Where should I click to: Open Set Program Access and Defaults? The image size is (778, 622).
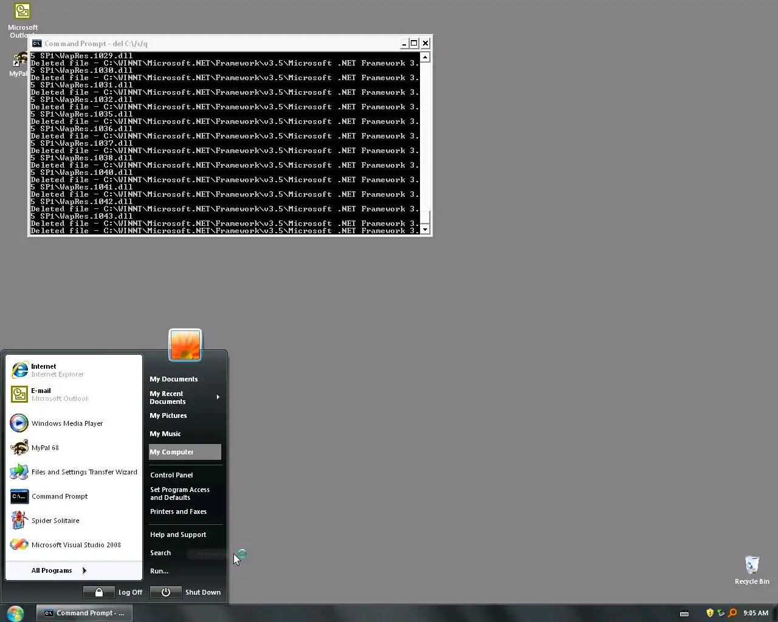coord(180,493)
